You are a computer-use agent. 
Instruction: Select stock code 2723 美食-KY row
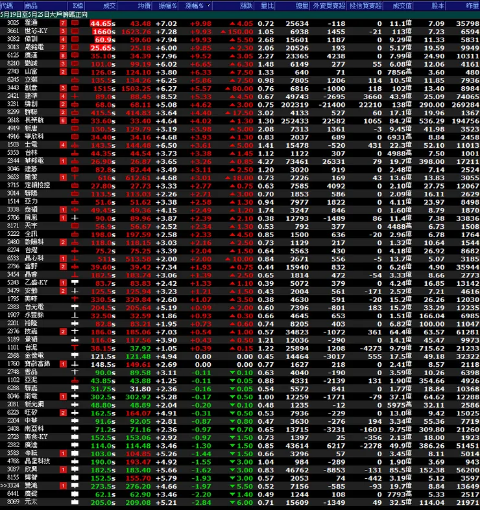coord(240,437)
